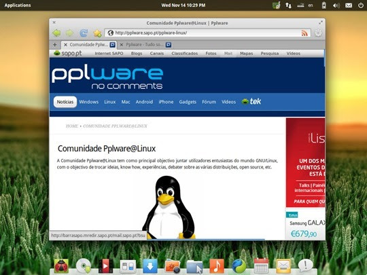Go back with the green back arrow

pyautogui.click(x=56, y=33)
